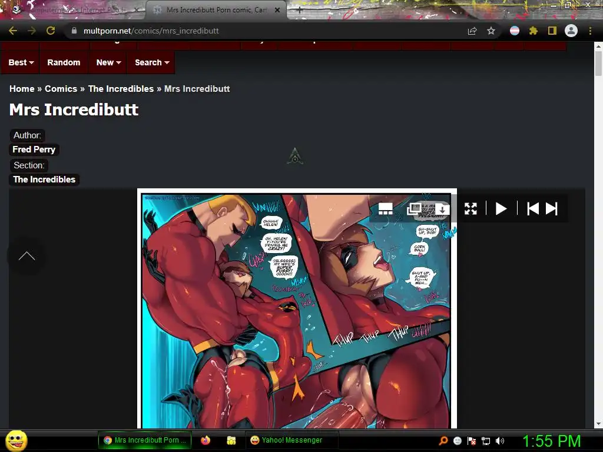Open Yahoo! Messenger taskbar button
Viewport: 603px width, 452px height.
[291, 440]
